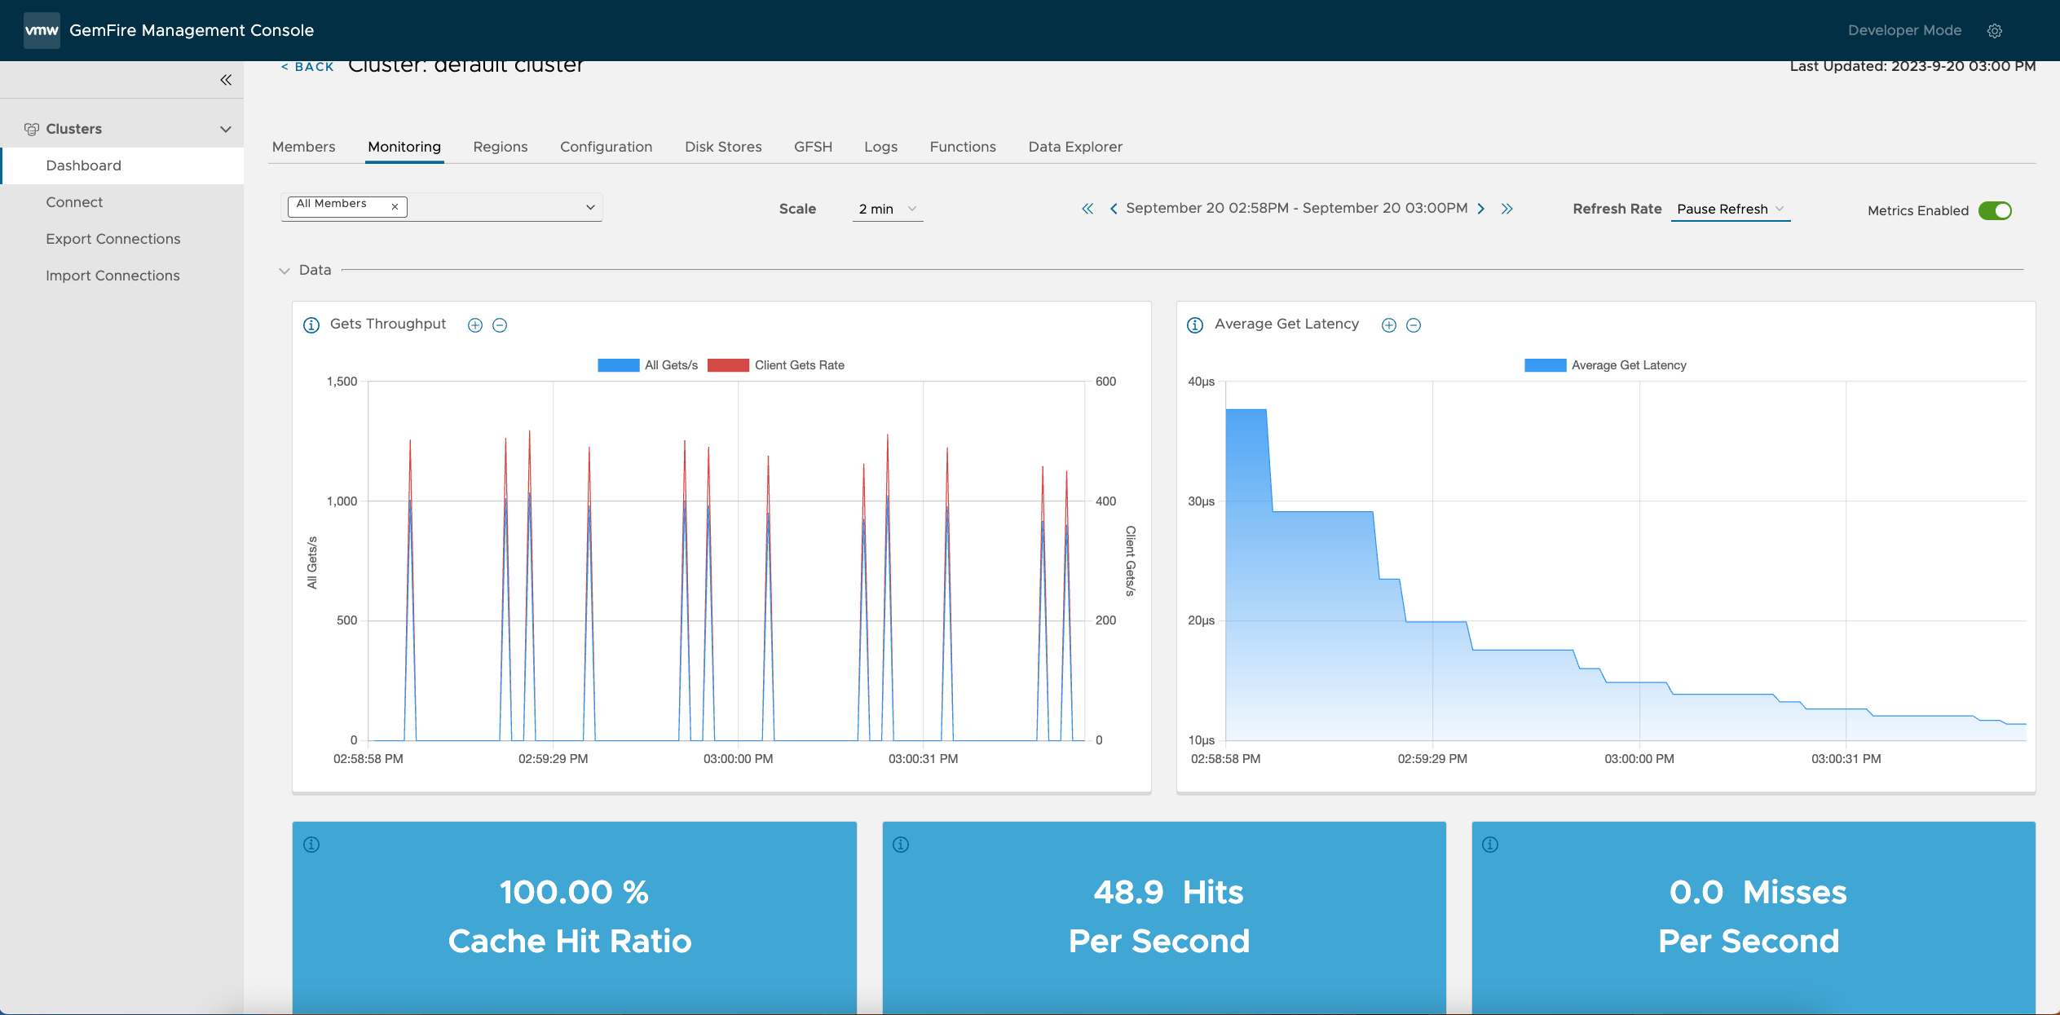Click the VMware logo icon
2060x1015 pixels.
(x=42, y=30)
